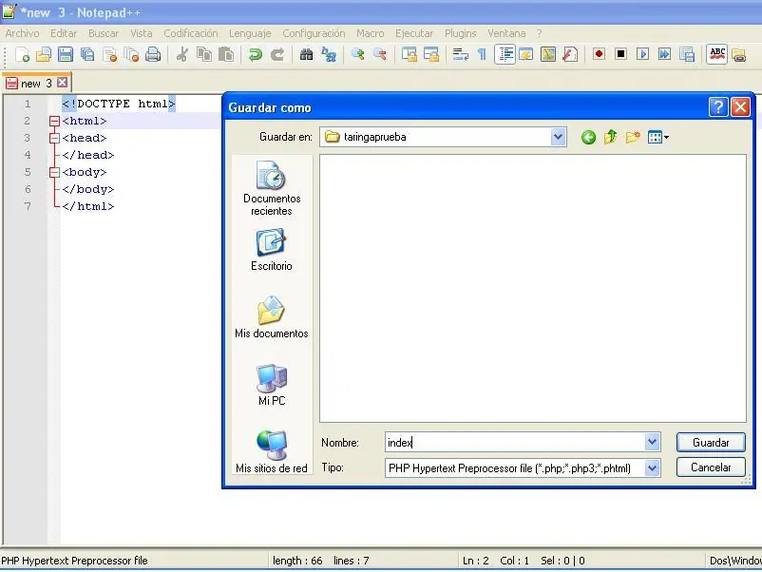Click the Start Recording macro icon
The height and width of the screenshot is (572, 762).
click(599, 54)
